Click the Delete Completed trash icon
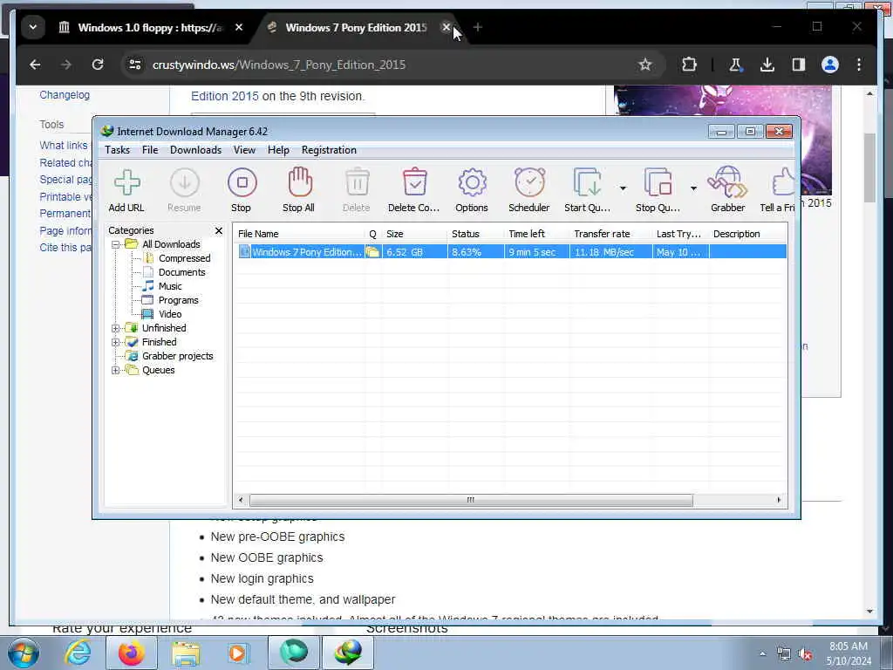 tap(414, 189)
